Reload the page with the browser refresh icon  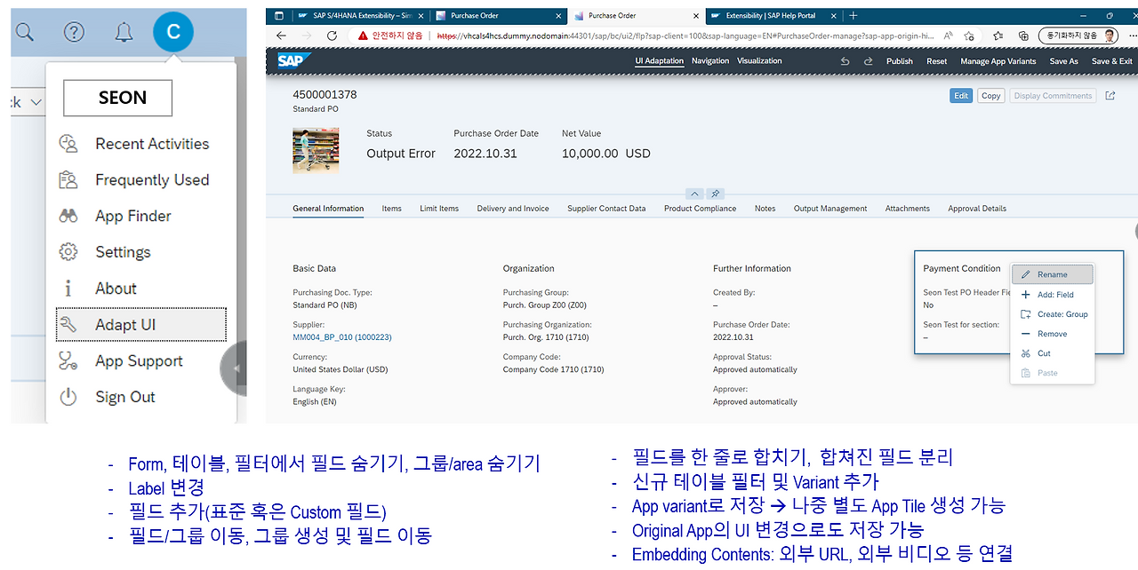[331, 36]
